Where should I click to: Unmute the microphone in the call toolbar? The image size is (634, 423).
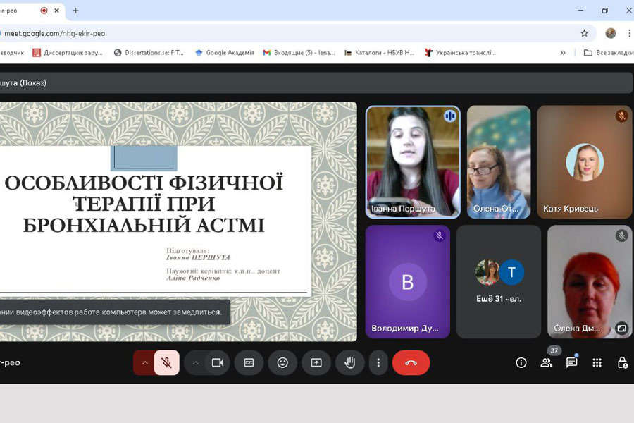pos(167,362)
